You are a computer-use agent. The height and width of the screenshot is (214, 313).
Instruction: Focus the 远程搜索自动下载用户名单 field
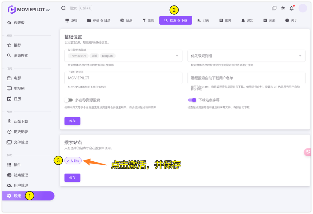246,78
